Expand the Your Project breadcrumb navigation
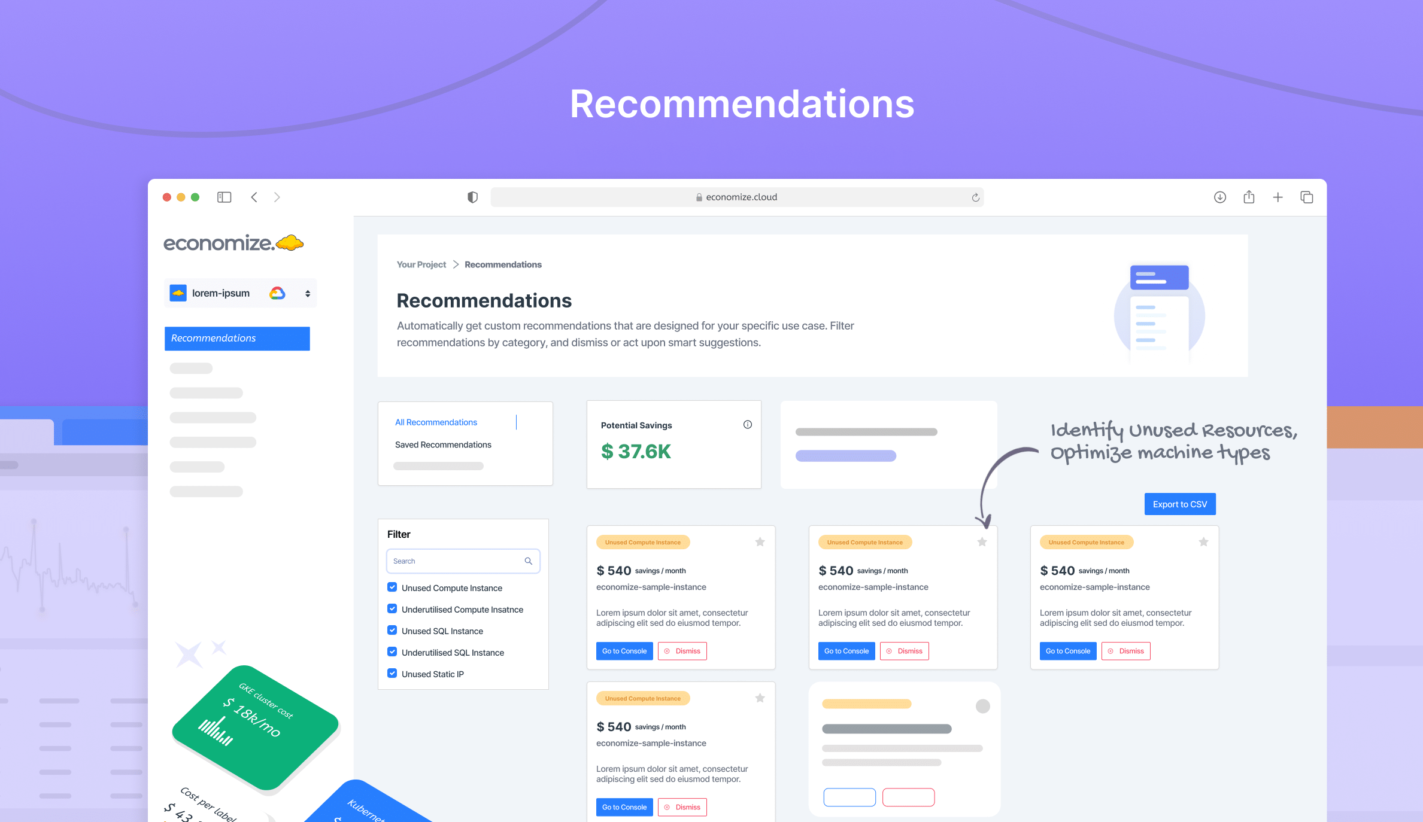 421,264
